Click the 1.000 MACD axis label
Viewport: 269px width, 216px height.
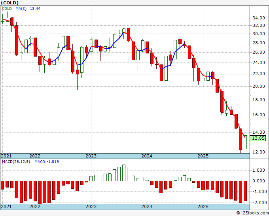click(259, 171)
